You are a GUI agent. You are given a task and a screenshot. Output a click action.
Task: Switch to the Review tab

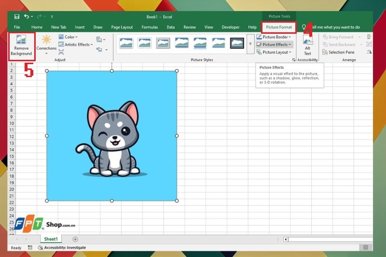pyautogui.click(x=190, y=27)
